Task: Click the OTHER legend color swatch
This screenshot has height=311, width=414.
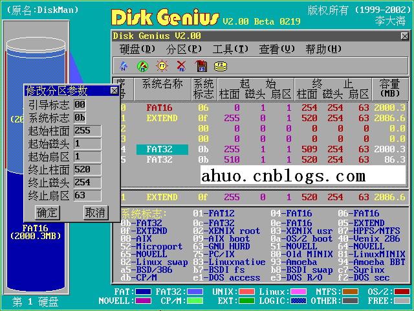Action: (x=350, y=301)
